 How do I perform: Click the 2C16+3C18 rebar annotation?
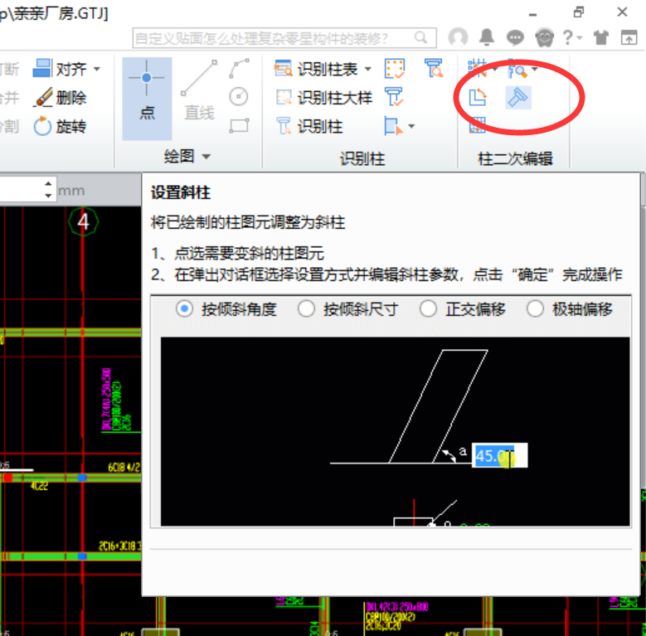(x=119, y=546)
